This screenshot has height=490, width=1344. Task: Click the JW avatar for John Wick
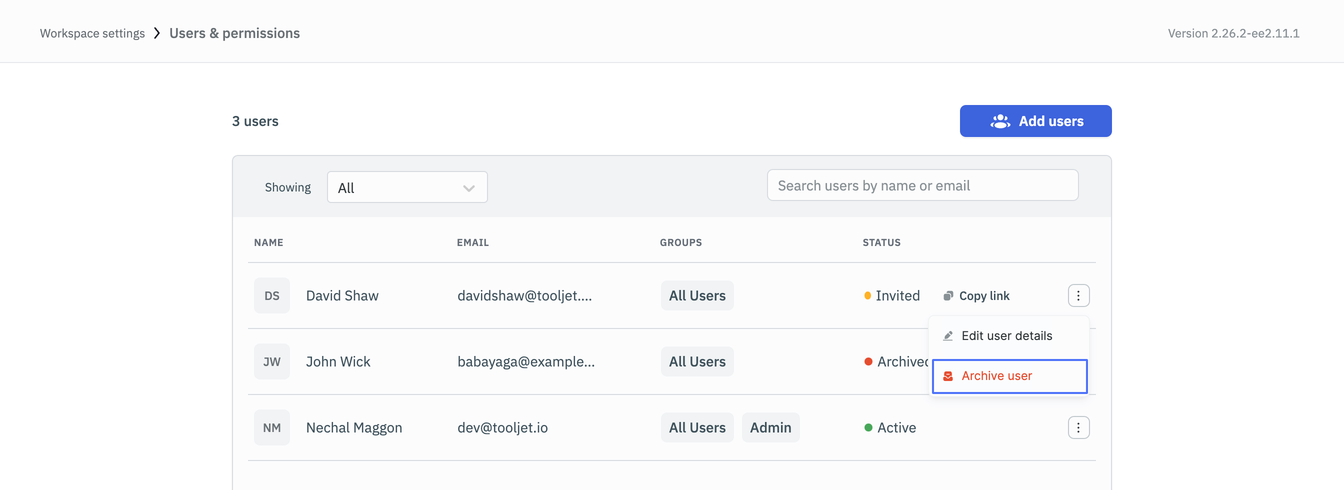[x=271, y=361]
